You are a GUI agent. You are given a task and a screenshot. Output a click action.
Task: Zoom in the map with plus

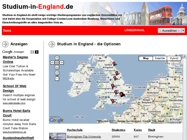pyautogui.click(x=57, y=73)
